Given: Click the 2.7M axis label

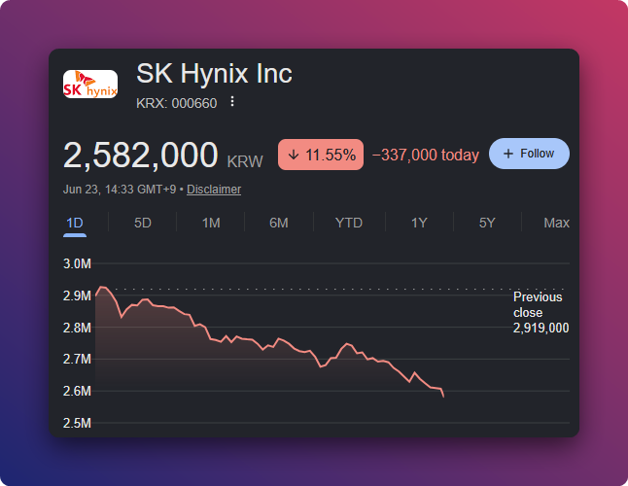Looking at the screenshot, I should click(x=78, y=359).
